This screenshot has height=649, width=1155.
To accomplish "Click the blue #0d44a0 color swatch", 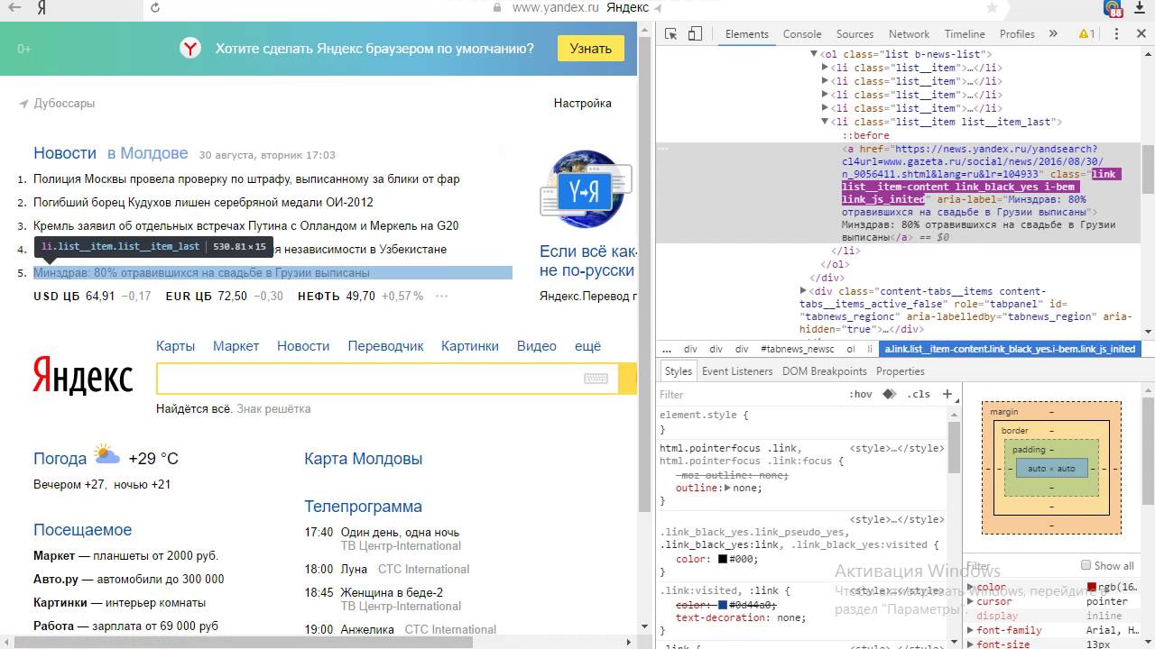I will coord(723,605).
